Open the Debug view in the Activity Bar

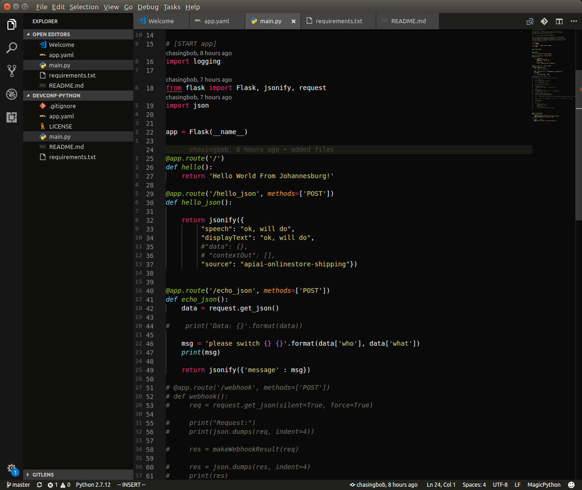[12, 94]
